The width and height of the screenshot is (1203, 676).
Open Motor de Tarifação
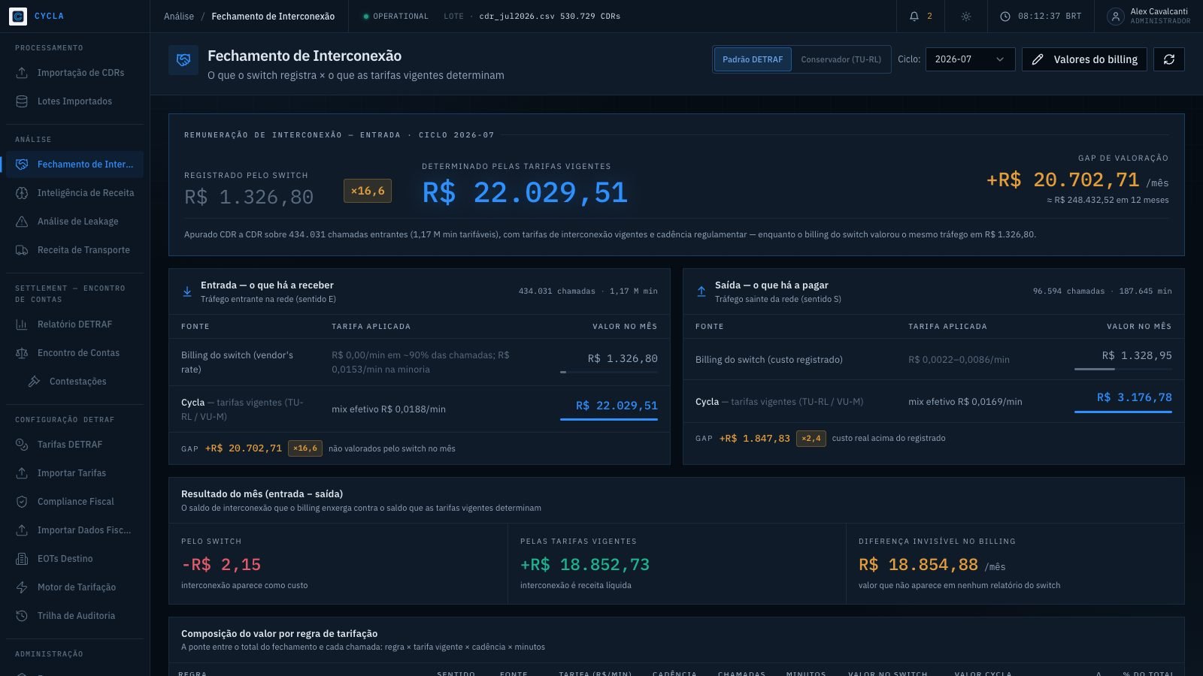(x=74, y=587)
